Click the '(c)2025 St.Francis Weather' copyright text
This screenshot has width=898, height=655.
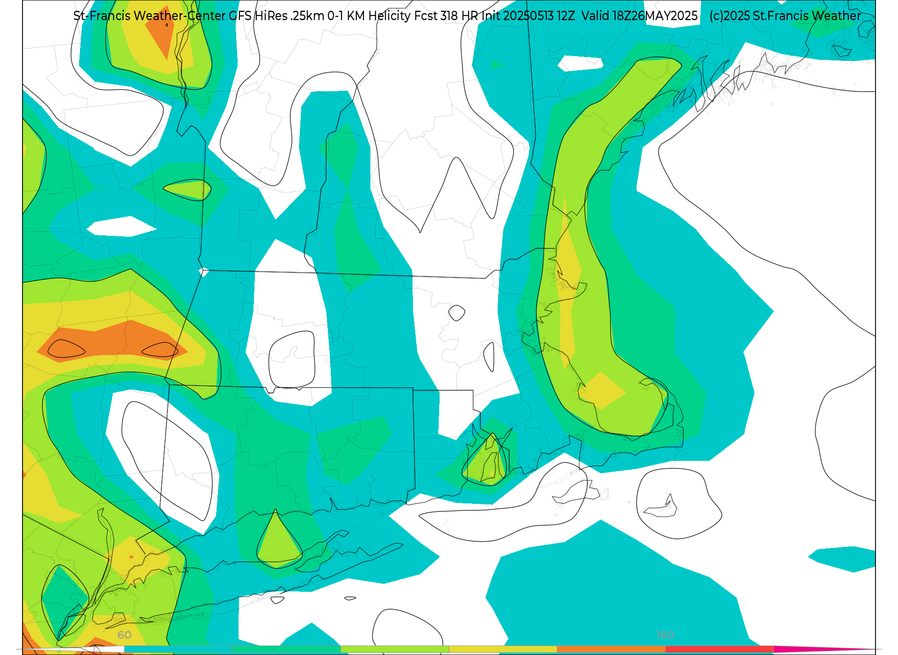(x=785, y=16)
